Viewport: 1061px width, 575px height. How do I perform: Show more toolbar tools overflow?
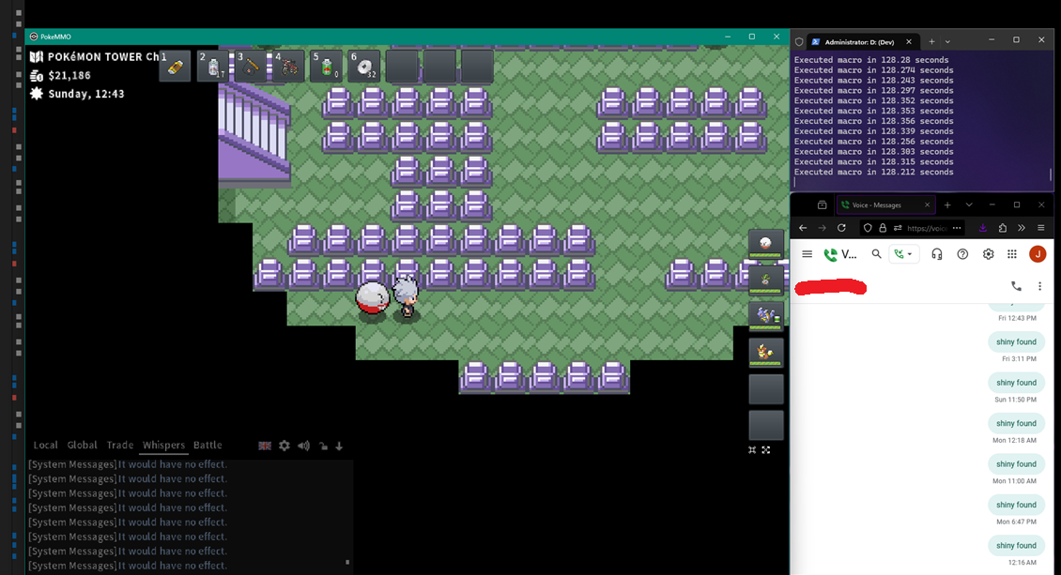1022,228
